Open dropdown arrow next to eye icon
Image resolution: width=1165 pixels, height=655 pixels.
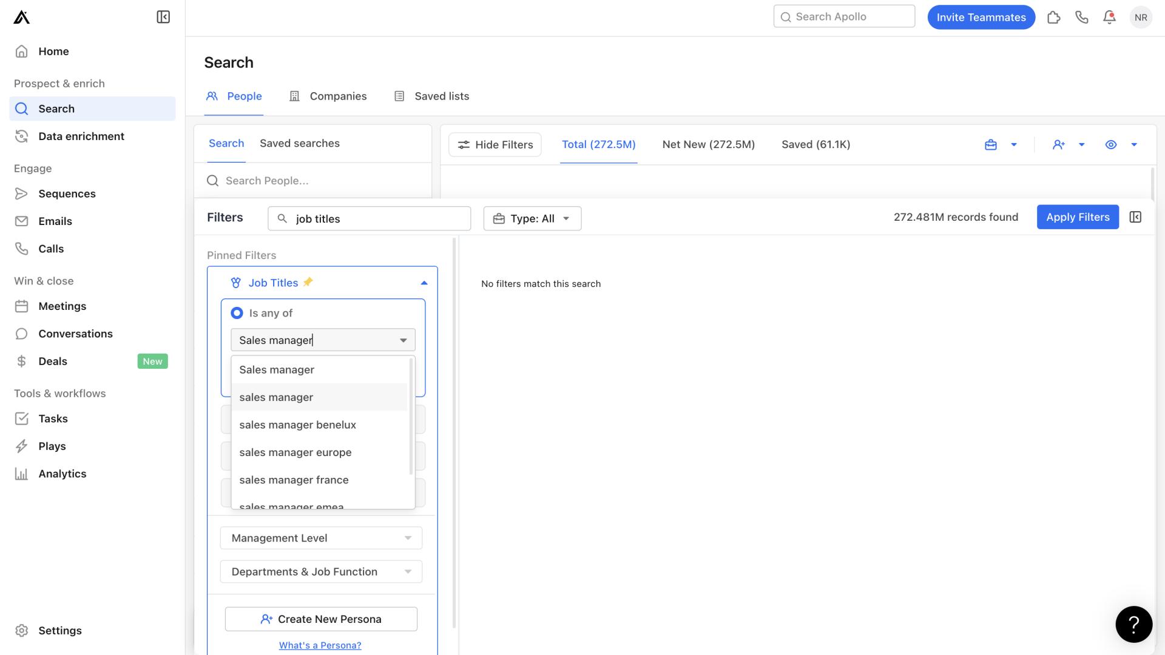(1134, 144)
